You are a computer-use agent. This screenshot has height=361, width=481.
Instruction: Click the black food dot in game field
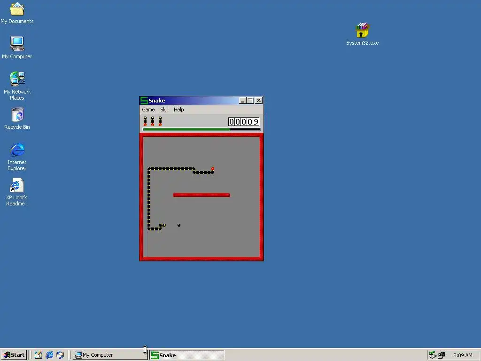[x=179, y=225]
